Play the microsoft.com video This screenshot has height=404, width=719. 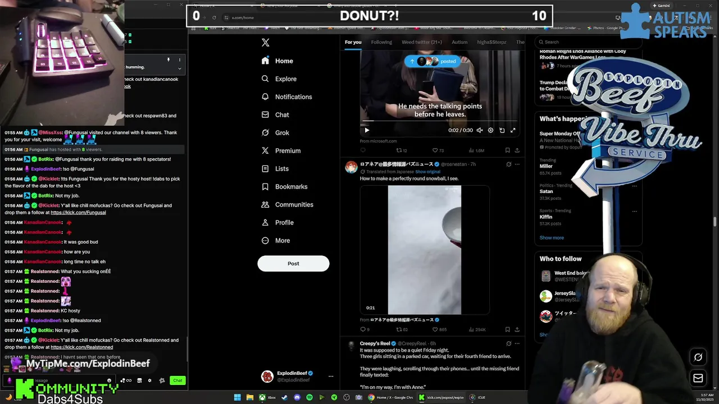click(x=367, y=130)
